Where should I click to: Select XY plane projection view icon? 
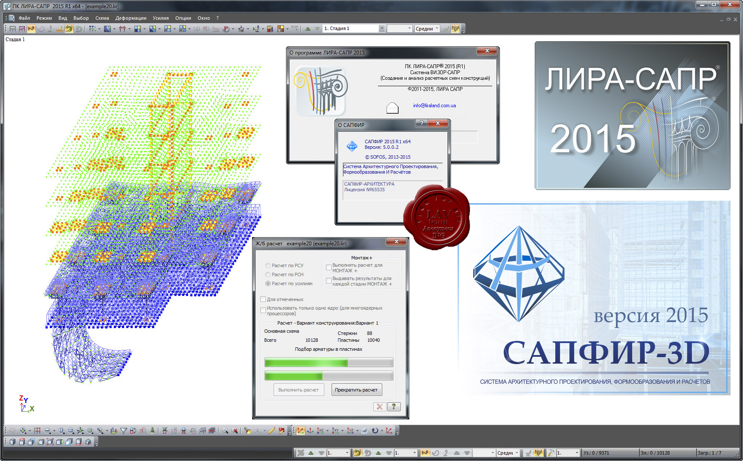335,431
